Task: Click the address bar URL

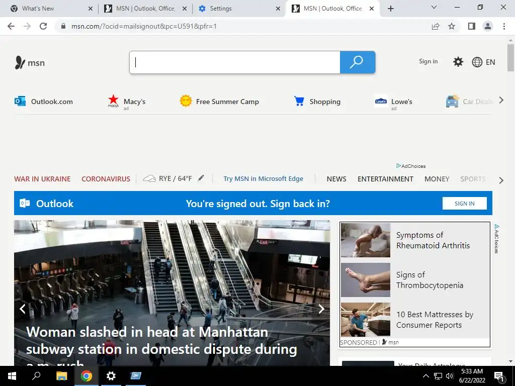Action: (x=144, y=26)
